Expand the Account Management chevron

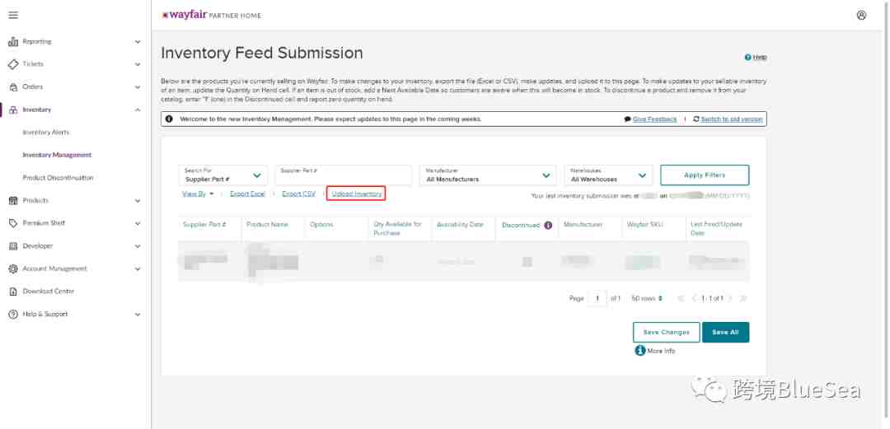(138, 268)
